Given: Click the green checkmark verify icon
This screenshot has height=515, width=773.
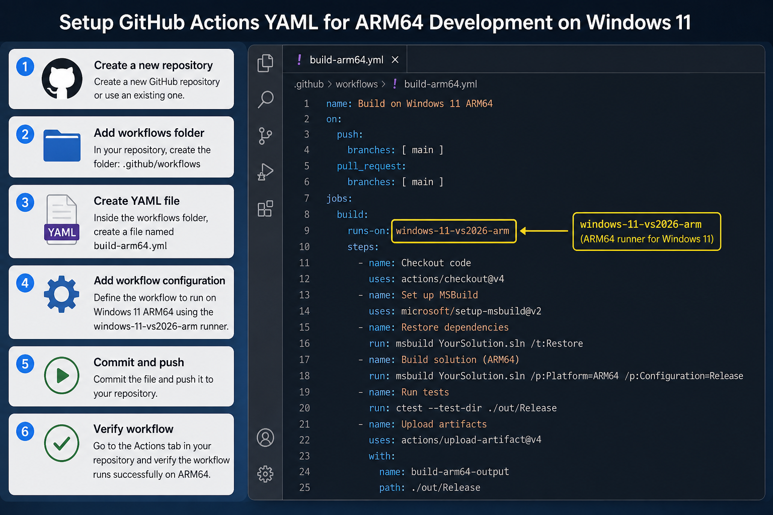Looking at the screenshot, I should click(61, 443).
